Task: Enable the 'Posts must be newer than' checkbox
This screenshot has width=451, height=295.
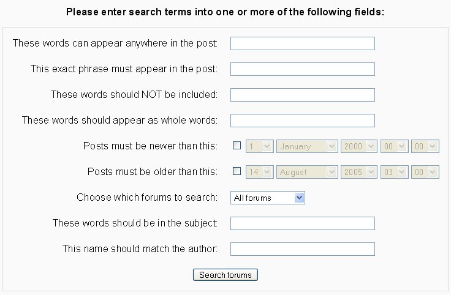Action: [x=237, y=146]
